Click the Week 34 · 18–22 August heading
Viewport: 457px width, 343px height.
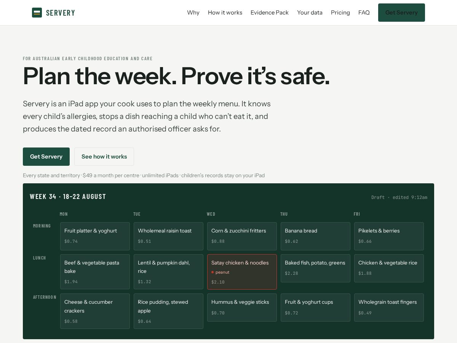pyautogui.click(x=68, y=197)
